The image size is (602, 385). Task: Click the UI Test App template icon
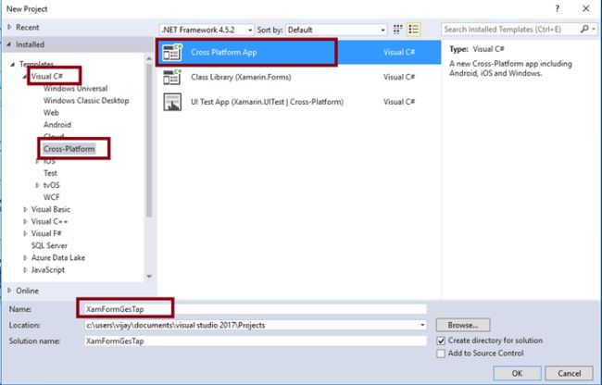172,102
